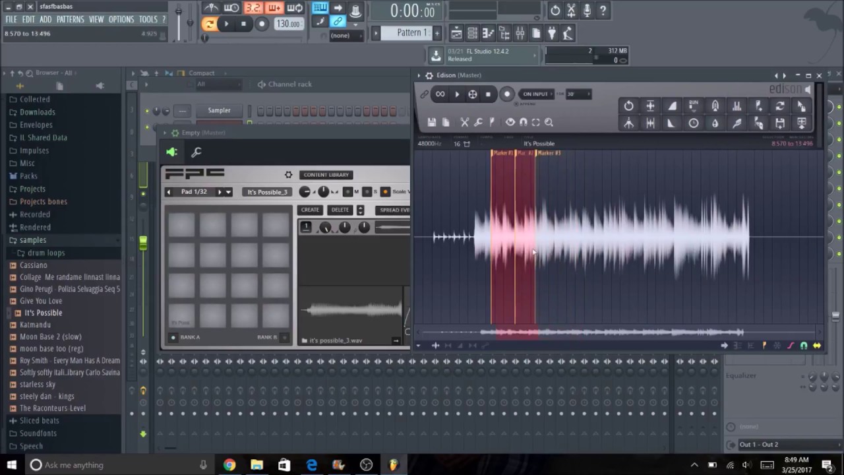Open the FPC pad selection dropdown arrow

[228, 192]
